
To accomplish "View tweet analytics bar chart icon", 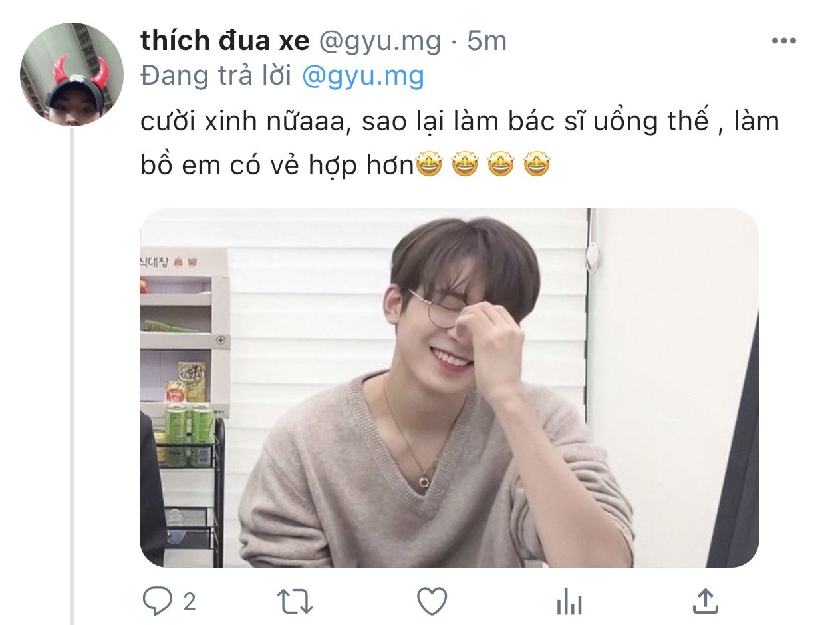I will 569,602.
